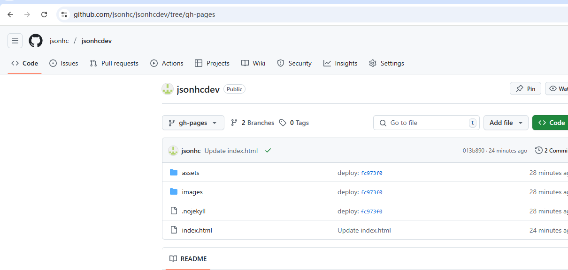
Task: Open the Pull requests tab
Action: (114, 63)
